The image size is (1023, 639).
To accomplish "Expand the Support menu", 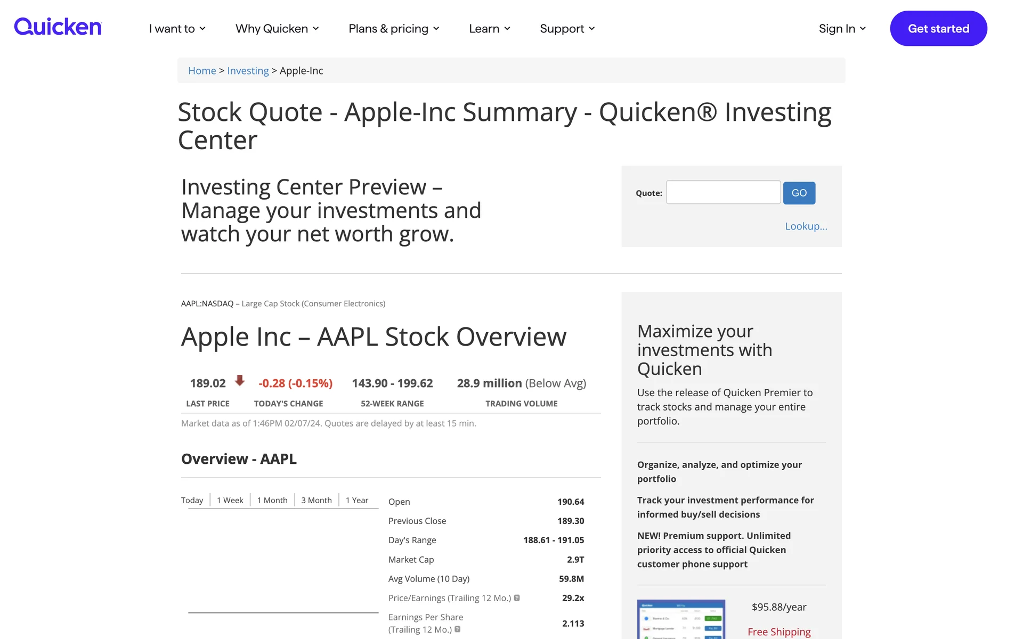I will coord(567,29).
